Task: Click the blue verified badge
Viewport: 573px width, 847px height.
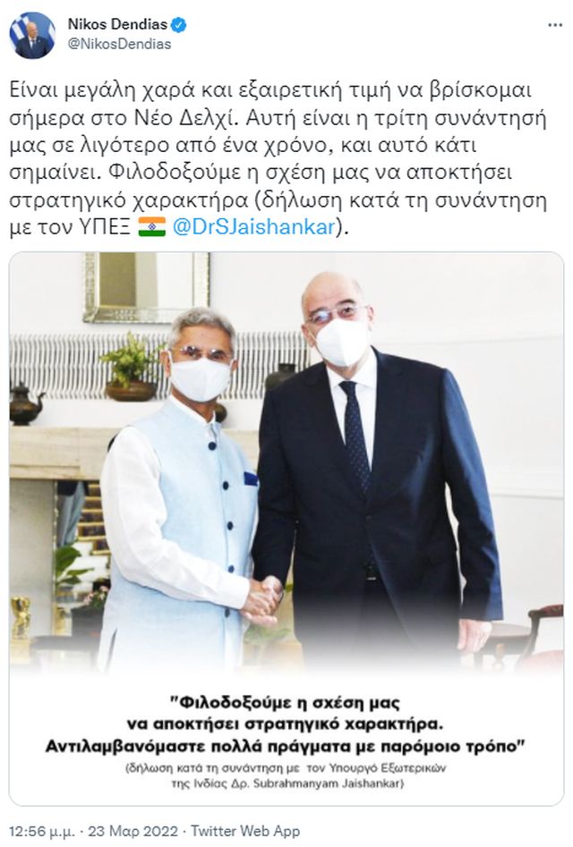Action: coord(179,25)
